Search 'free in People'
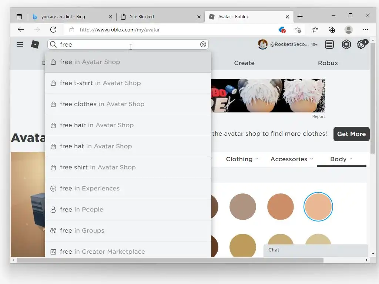379x284 pixels. click(128, 209)
